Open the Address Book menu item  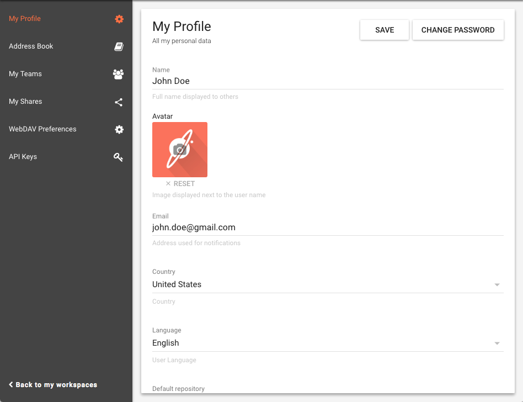(31, 46)
